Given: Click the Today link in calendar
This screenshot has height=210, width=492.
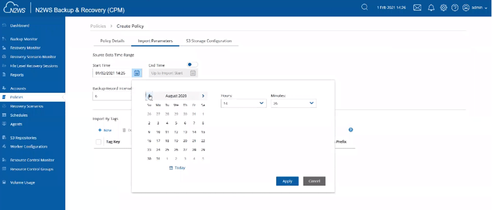Looking at the screenshot, I should (x=180, y=168).
